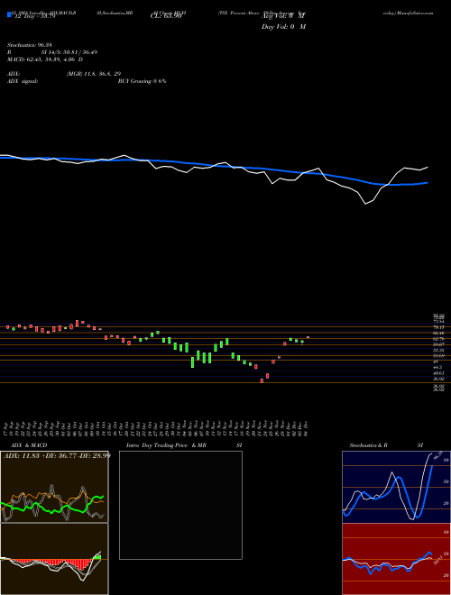Click the empty intraday trading price panel

(x=180, y=505)
